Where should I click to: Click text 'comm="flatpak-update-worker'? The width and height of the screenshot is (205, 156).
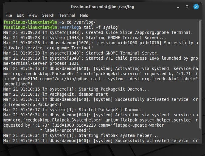tap(131, 125)
